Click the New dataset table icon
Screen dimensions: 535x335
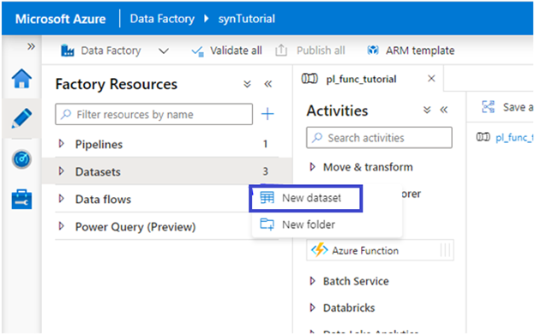[x=267, y=198]
